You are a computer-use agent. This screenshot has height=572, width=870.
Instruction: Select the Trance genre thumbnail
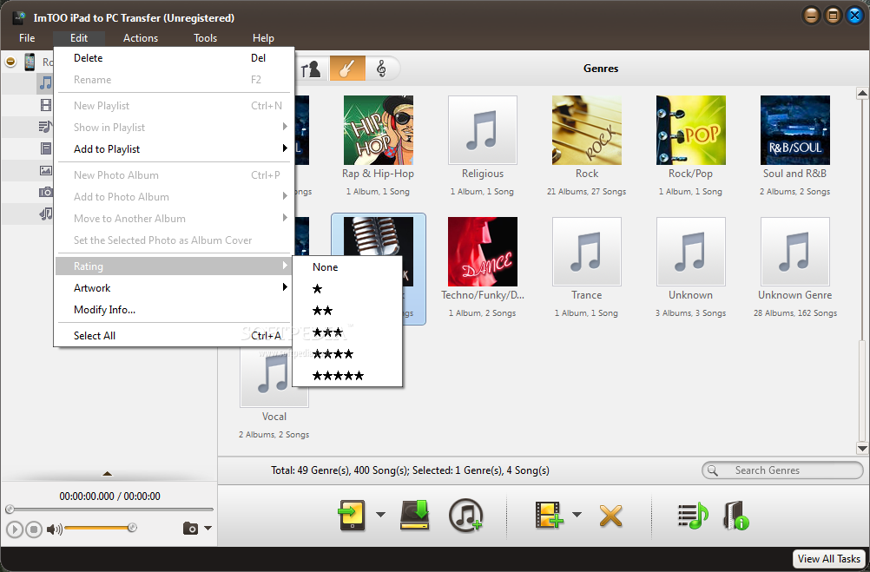pos(586,252)
